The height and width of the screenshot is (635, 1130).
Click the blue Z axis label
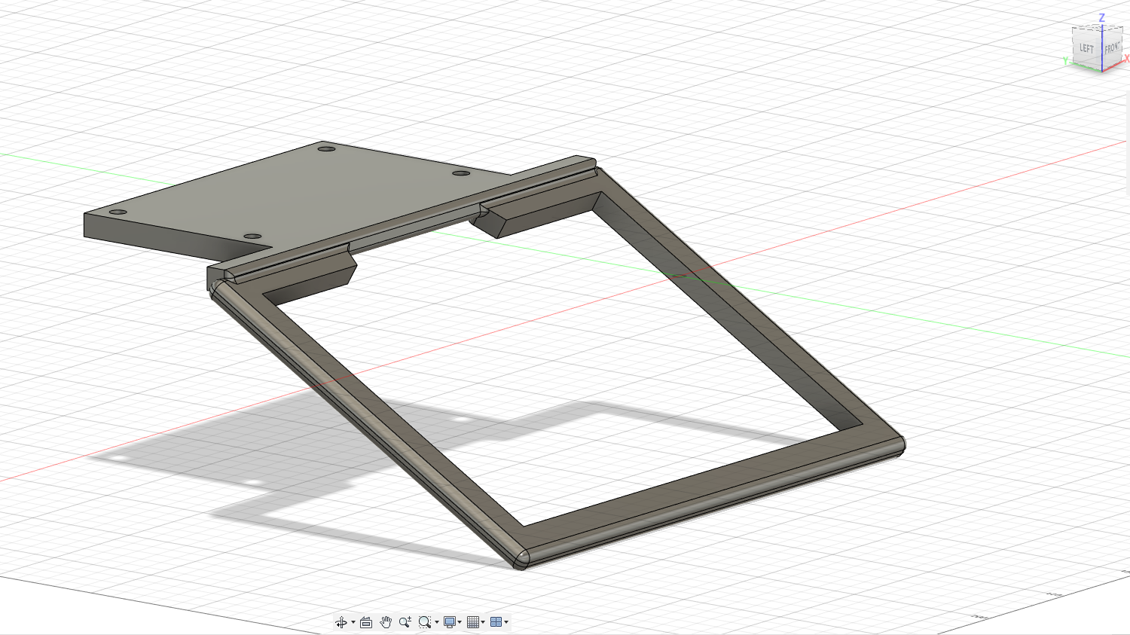(1101, 17)
